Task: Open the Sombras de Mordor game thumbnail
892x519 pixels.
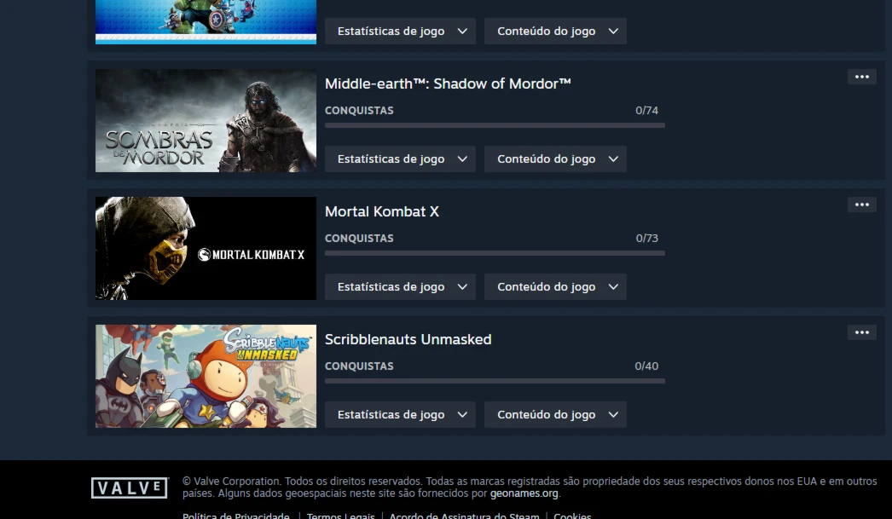Action: pyautogui.click(x=206, y=120)
